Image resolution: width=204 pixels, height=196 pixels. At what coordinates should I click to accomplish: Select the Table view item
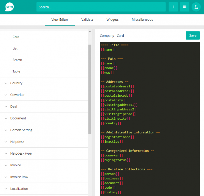point(16,72)
